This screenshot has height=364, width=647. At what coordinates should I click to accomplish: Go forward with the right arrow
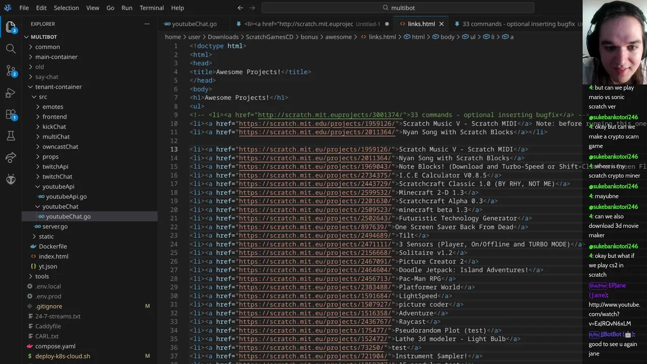tap(252, 8)
